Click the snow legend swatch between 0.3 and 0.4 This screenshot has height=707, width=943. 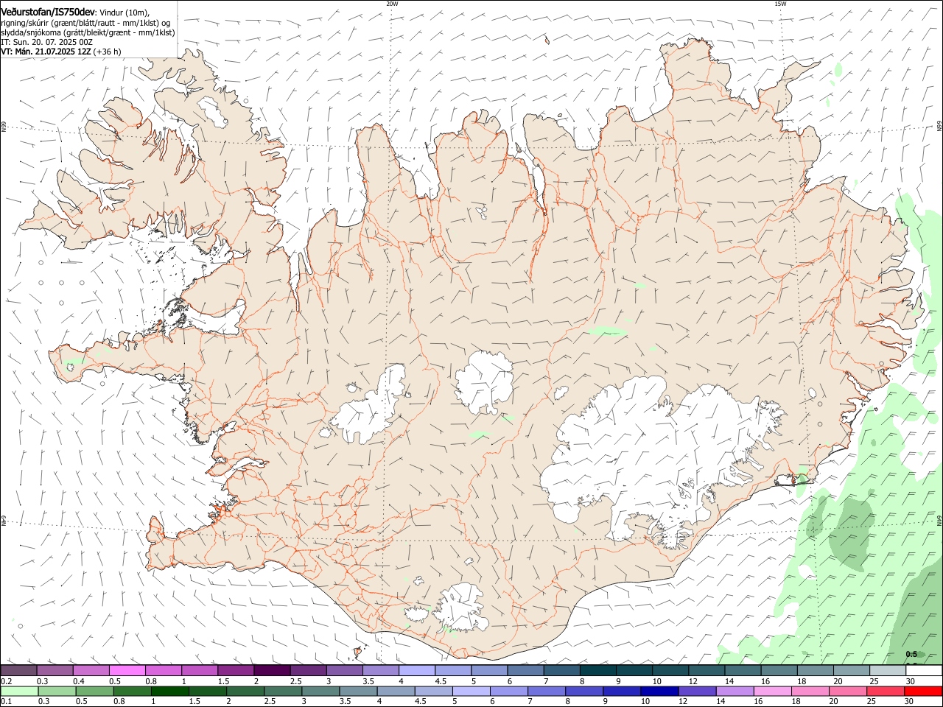(55, 671)
